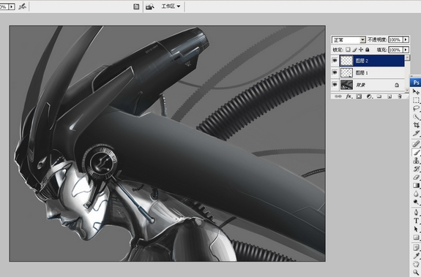Create new fill or adjustment layer
The image size is (421, 277).
click(x=369, y=96)
